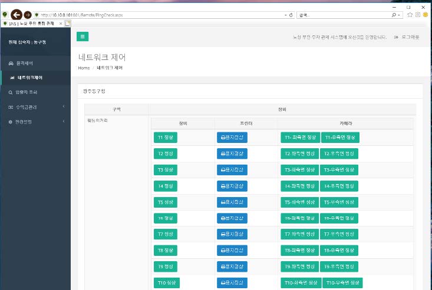
Task: Click the magnifier icon in the browser search box
Action: [394, 14]
